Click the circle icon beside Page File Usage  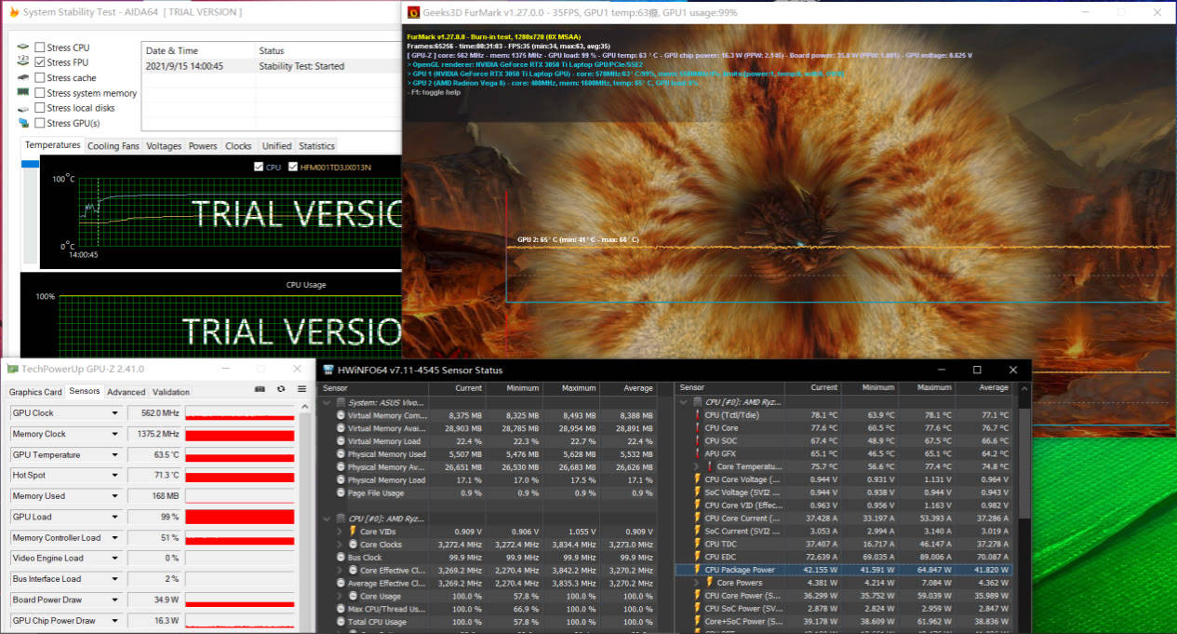pos(340,493)
